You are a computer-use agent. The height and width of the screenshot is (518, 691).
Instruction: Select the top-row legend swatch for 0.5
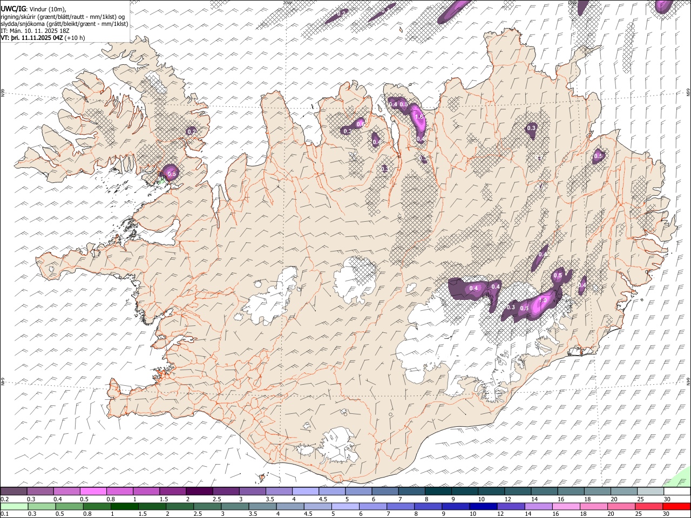coord(93,492)
